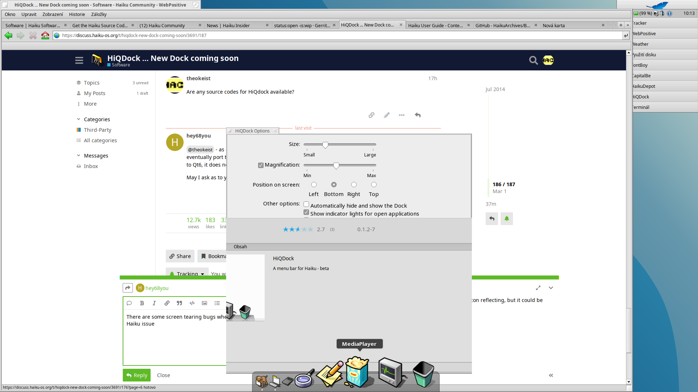Open ActivityMonitor screen icon in dock
The image size is (698, 392).
coord(391,372)
